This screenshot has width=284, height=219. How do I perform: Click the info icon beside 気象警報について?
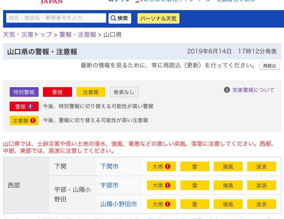tap(227, 90)
